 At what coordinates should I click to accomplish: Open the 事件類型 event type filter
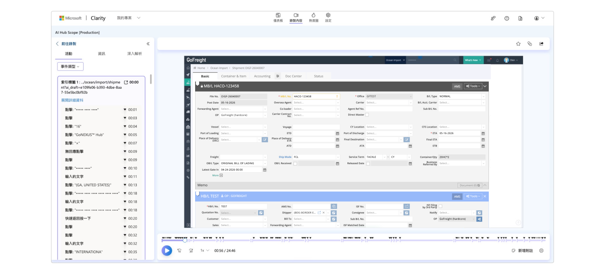[x=70, y=66]
